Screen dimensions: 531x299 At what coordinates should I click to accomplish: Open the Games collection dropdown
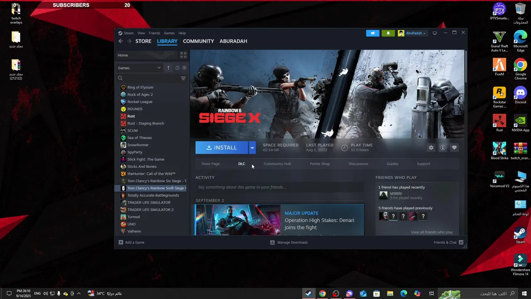(139, 68)
